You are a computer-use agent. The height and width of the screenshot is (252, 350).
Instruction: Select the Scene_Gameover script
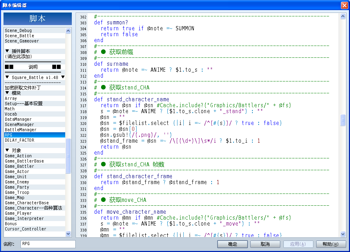[x=35, y=41]
